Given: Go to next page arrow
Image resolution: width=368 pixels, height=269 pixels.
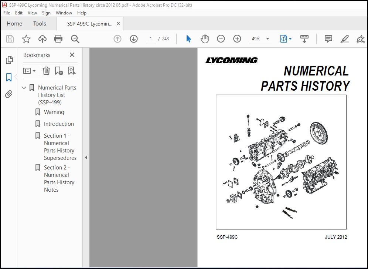Looking at the screenshot, I should (134, 39).
